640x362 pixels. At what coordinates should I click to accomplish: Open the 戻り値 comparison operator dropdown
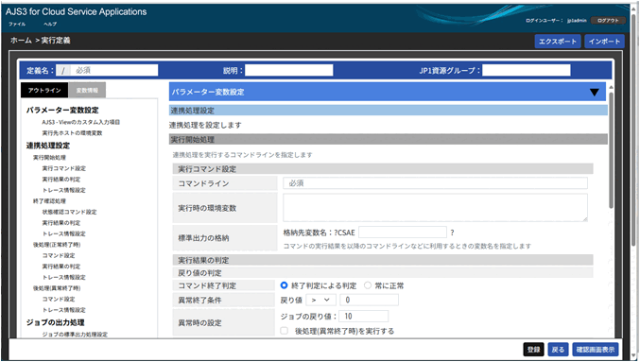click(x=320, y=300)
